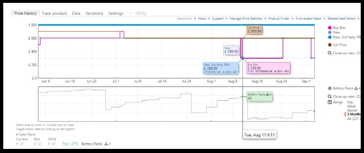Click the category tree icon beside Battery Packs legend

pos(356,89)
